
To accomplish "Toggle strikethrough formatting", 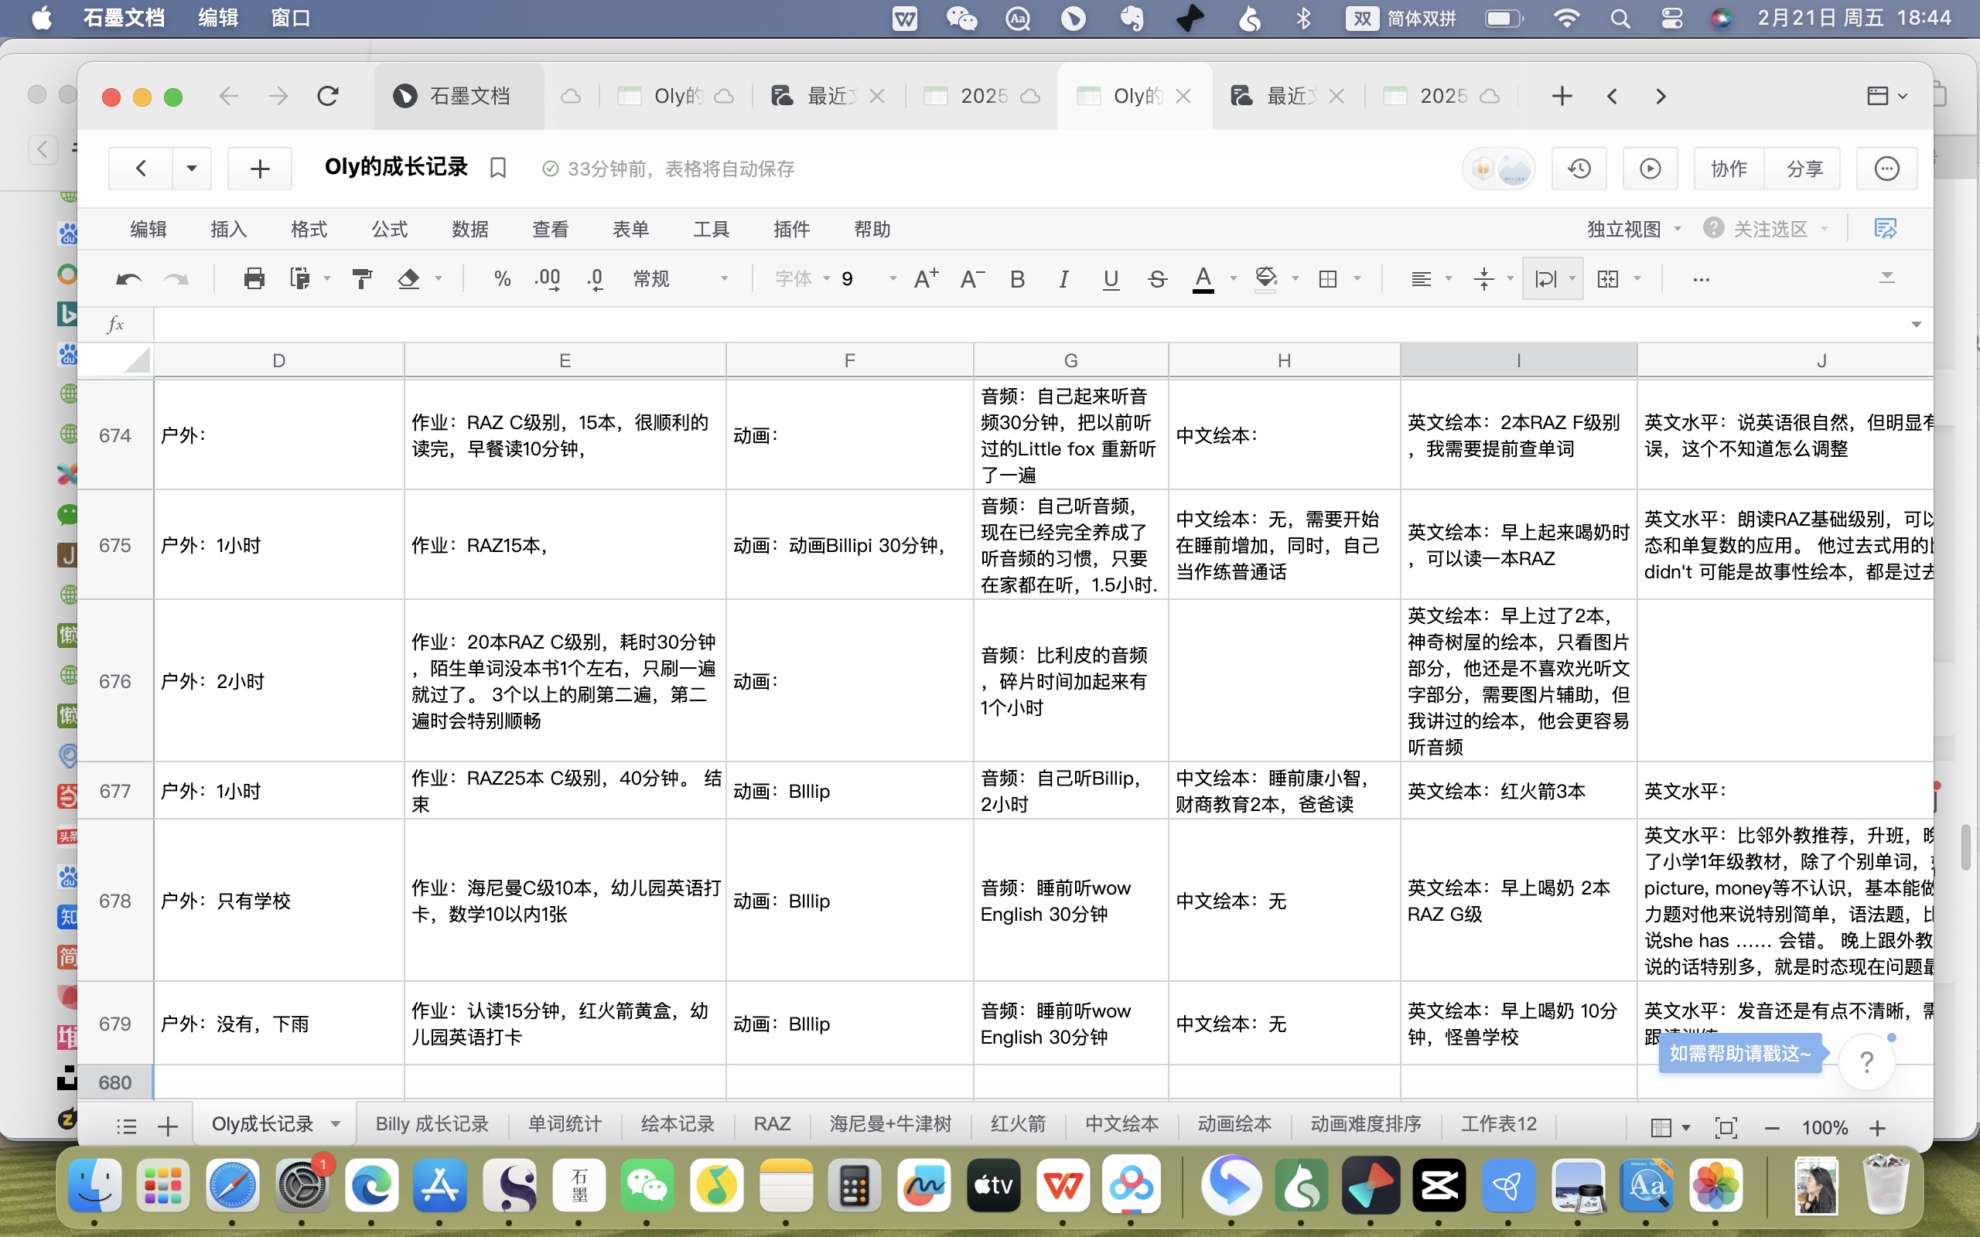I will tap(1156, 279).
